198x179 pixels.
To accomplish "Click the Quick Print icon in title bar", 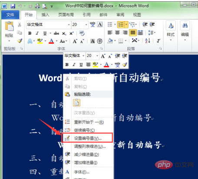I will [x=37, y=6].
